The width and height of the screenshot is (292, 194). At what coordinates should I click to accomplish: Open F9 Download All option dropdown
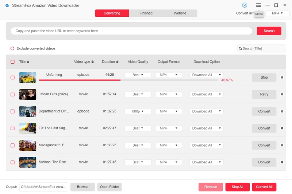pyautogui.click(x=207, y=128)
